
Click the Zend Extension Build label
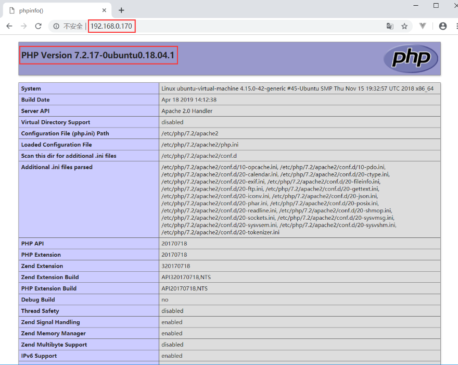50,278
